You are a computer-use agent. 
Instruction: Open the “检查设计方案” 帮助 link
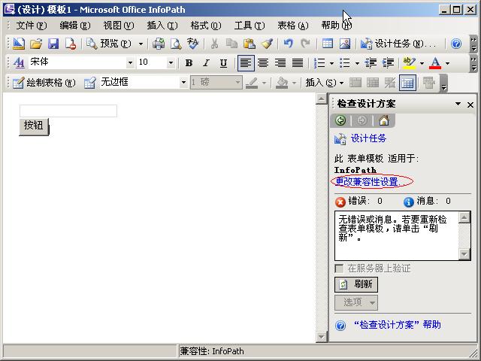[397, 325]
